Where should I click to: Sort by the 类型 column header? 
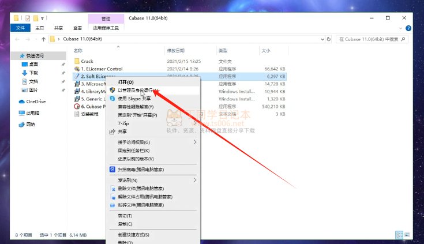pos(223,51)
